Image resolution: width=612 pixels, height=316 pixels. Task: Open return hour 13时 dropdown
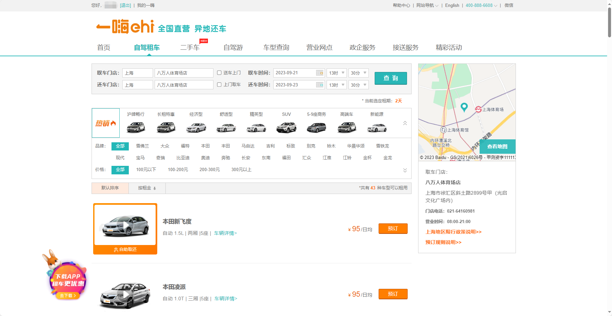click(337, 85)
